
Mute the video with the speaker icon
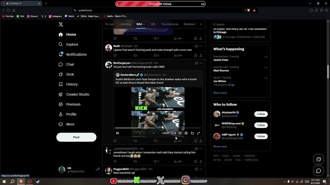point(180,133)
